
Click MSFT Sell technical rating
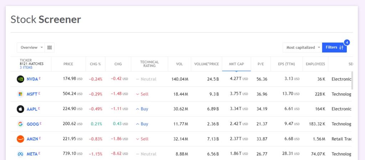click(x=142, y=94)
